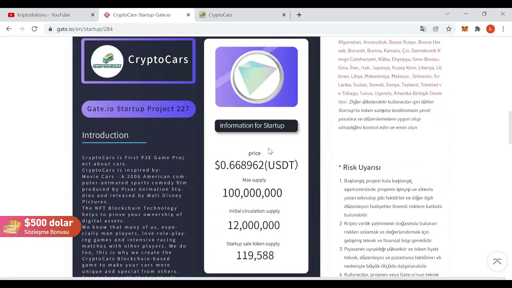The width and height of the screenshot is (512, 288).
Task: Bookmark this page with the star
Action: point(449,29)
